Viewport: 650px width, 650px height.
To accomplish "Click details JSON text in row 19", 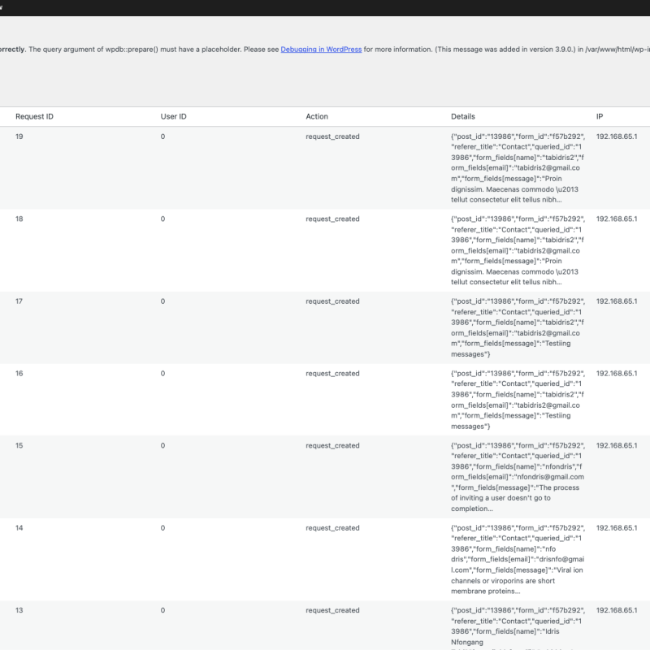I will (518, 168).
